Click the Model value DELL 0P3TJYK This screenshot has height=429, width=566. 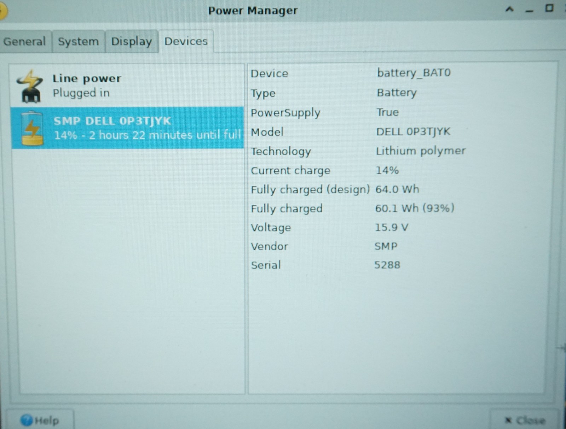click(413, 132)
